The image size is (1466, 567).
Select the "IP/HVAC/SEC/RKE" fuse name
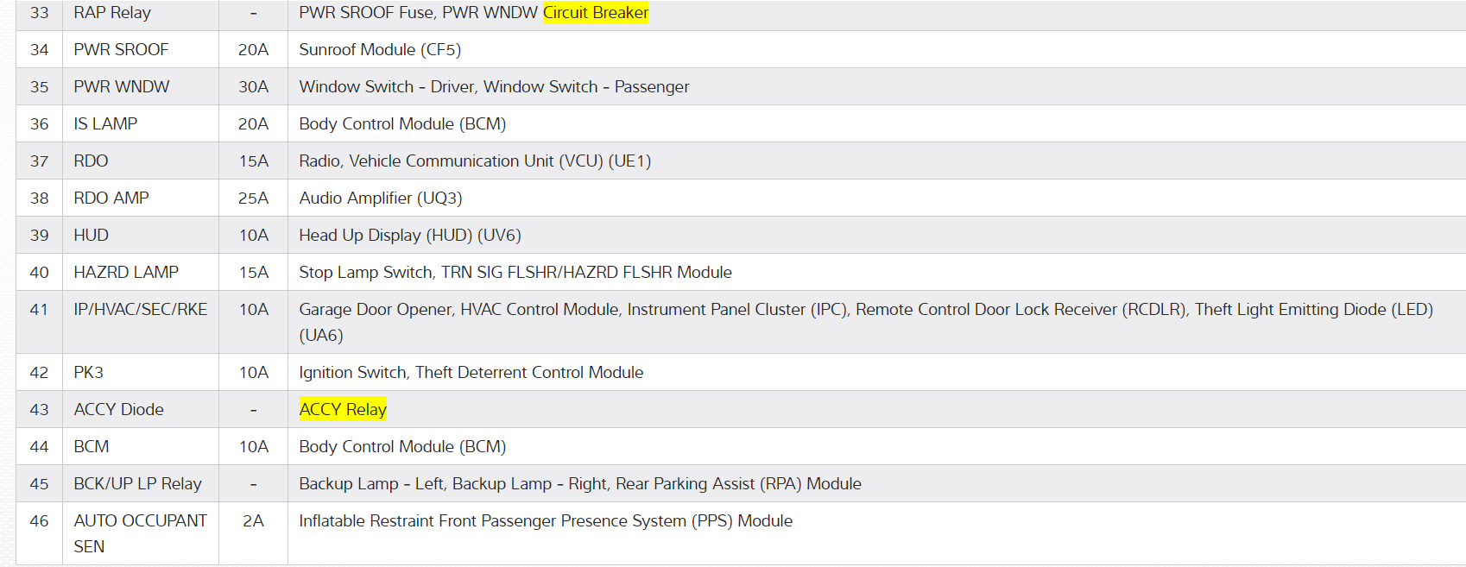click(140, 310)
